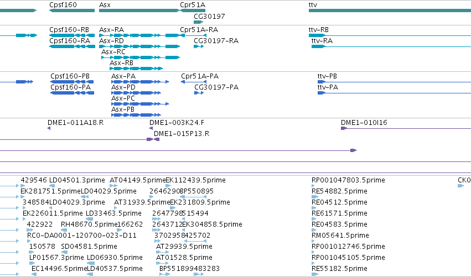Click the DME1-010I16 BAC label

[364, 123]
